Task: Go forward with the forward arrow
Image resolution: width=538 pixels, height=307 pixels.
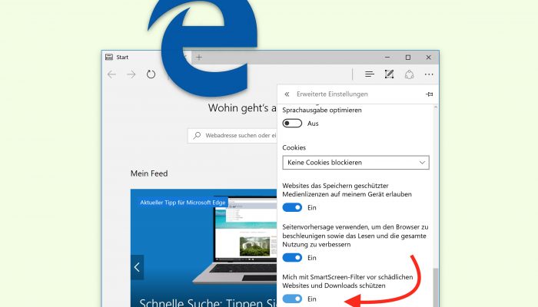Action: click(x=131, y=74)
